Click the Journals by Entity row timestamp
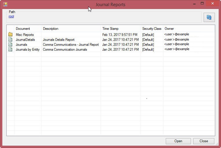The width and height of the screenshot is (221, 148). coord(121,50)
